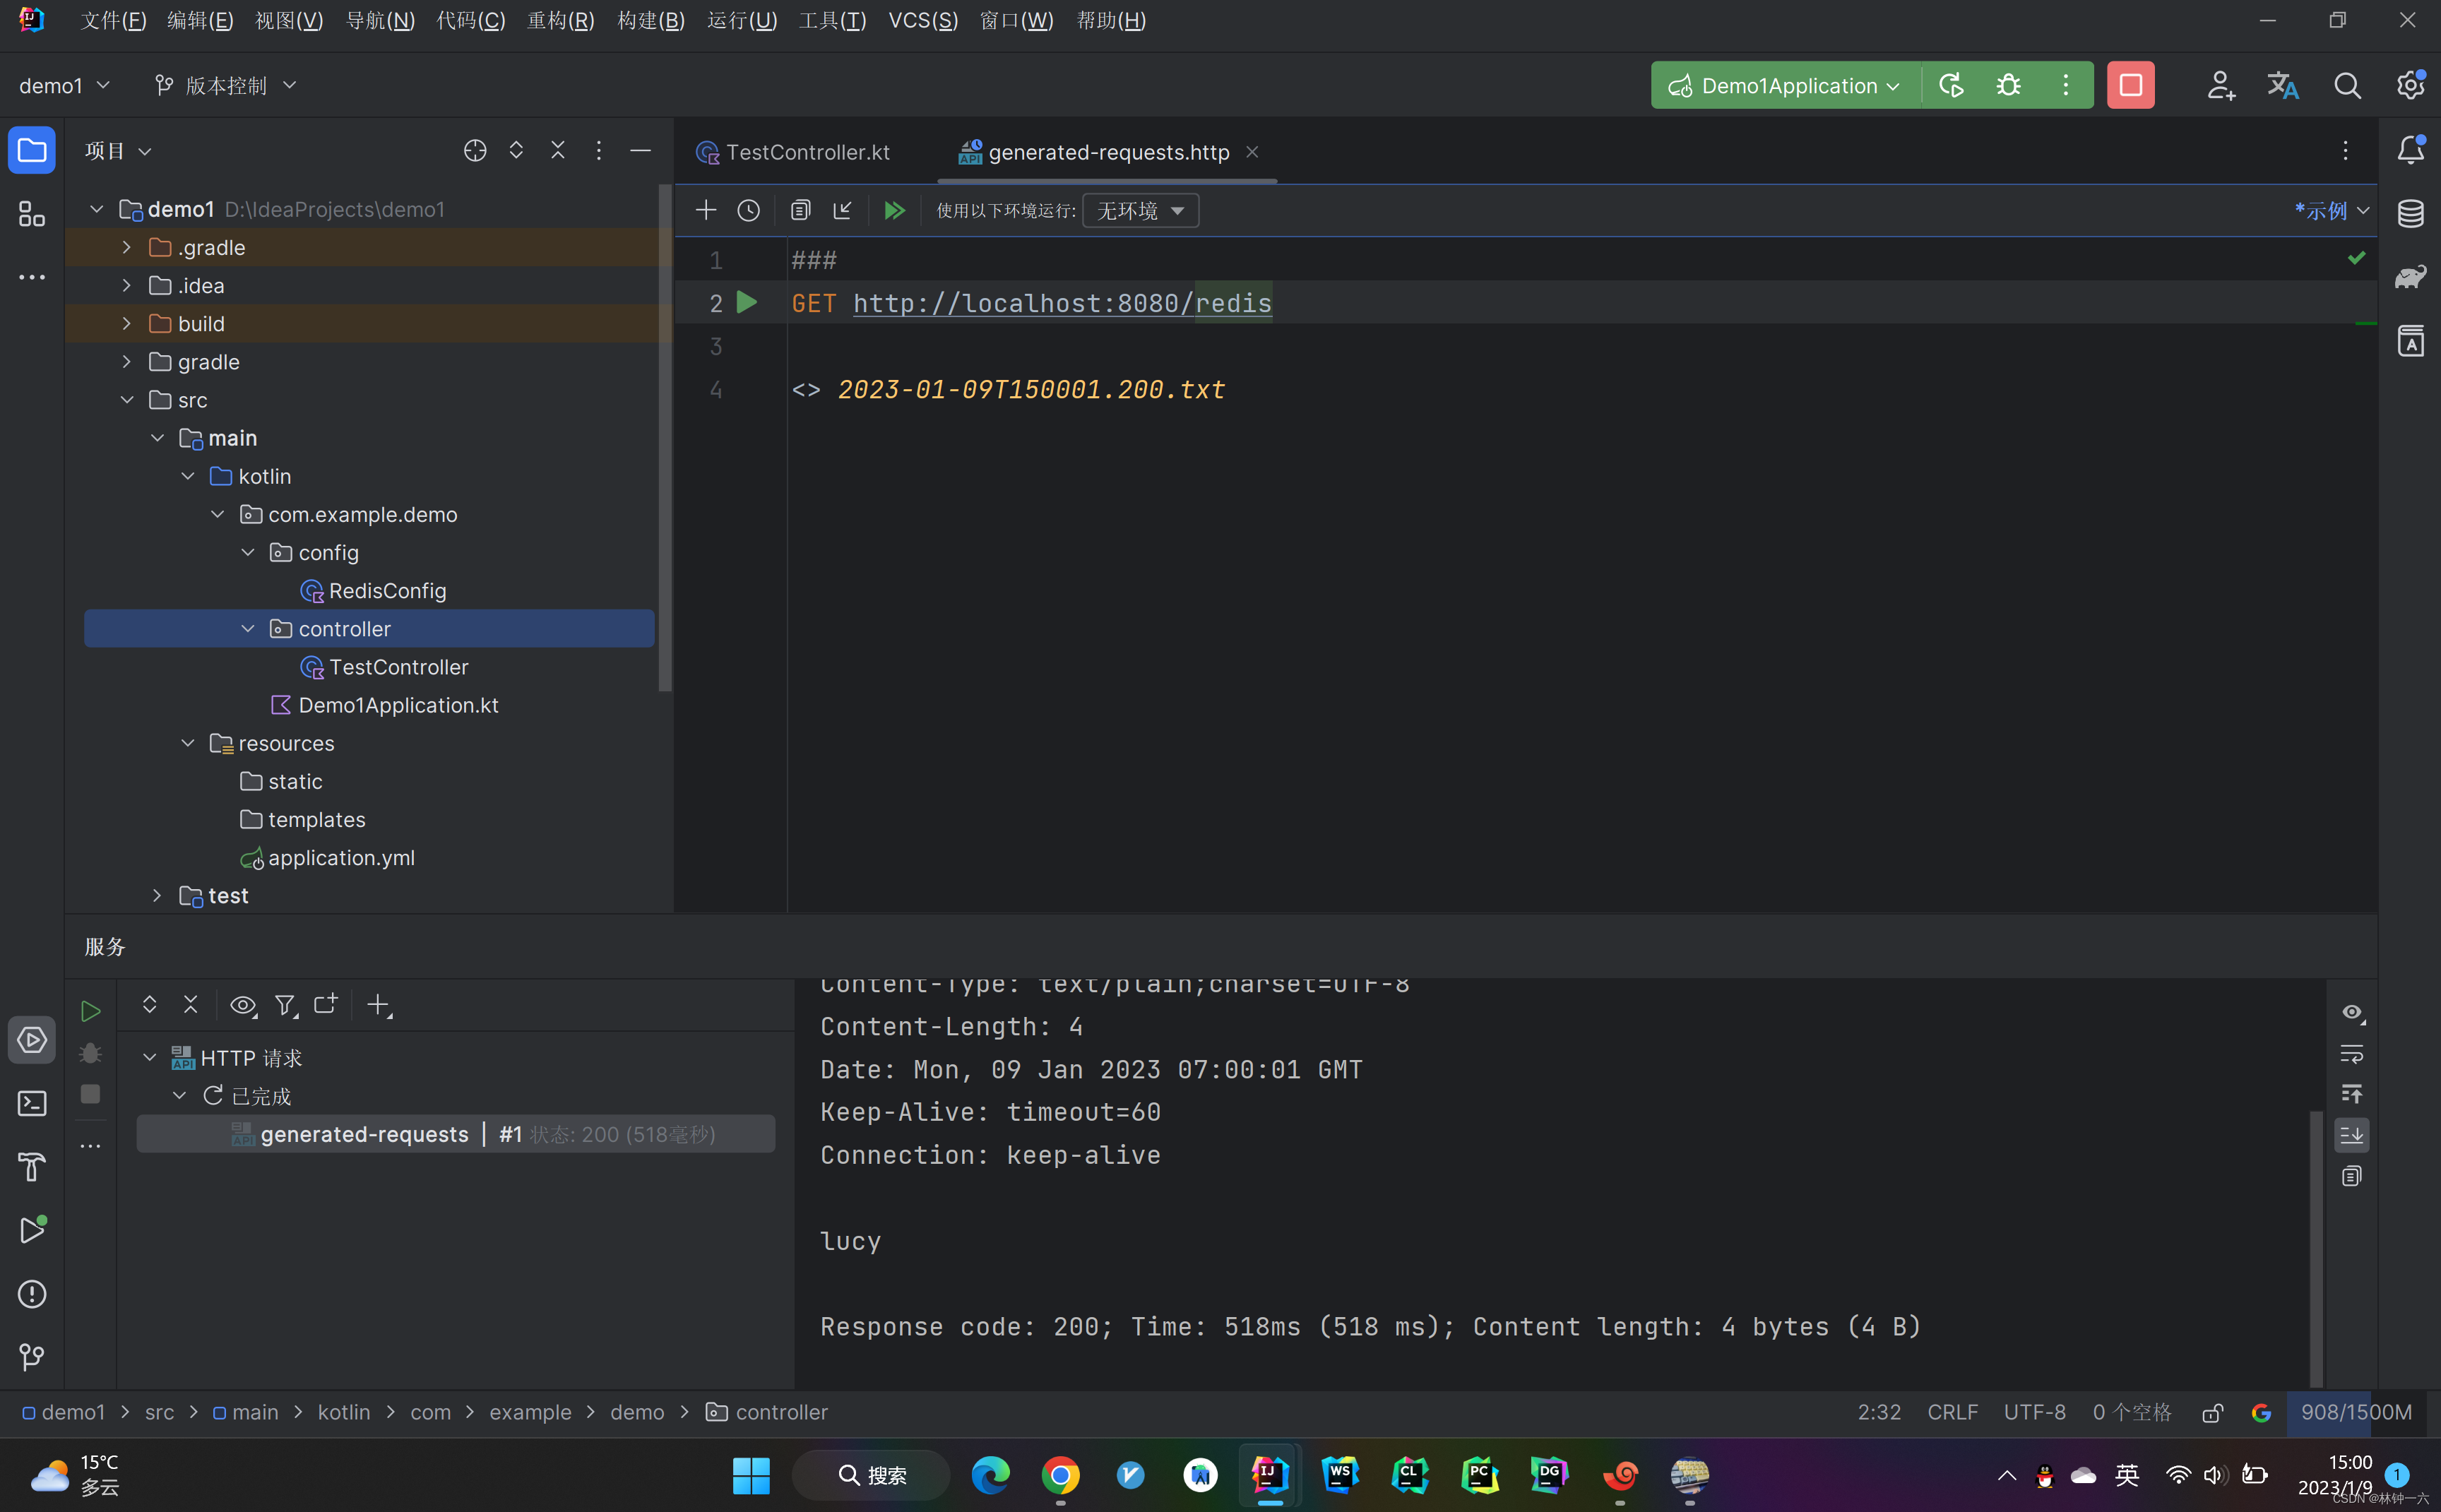Image resolution: width=2441 pixels, height=1512 pixels.
Task: Toggle soft-wrap in the response panel
Action: click(x=2352, y=1052)
